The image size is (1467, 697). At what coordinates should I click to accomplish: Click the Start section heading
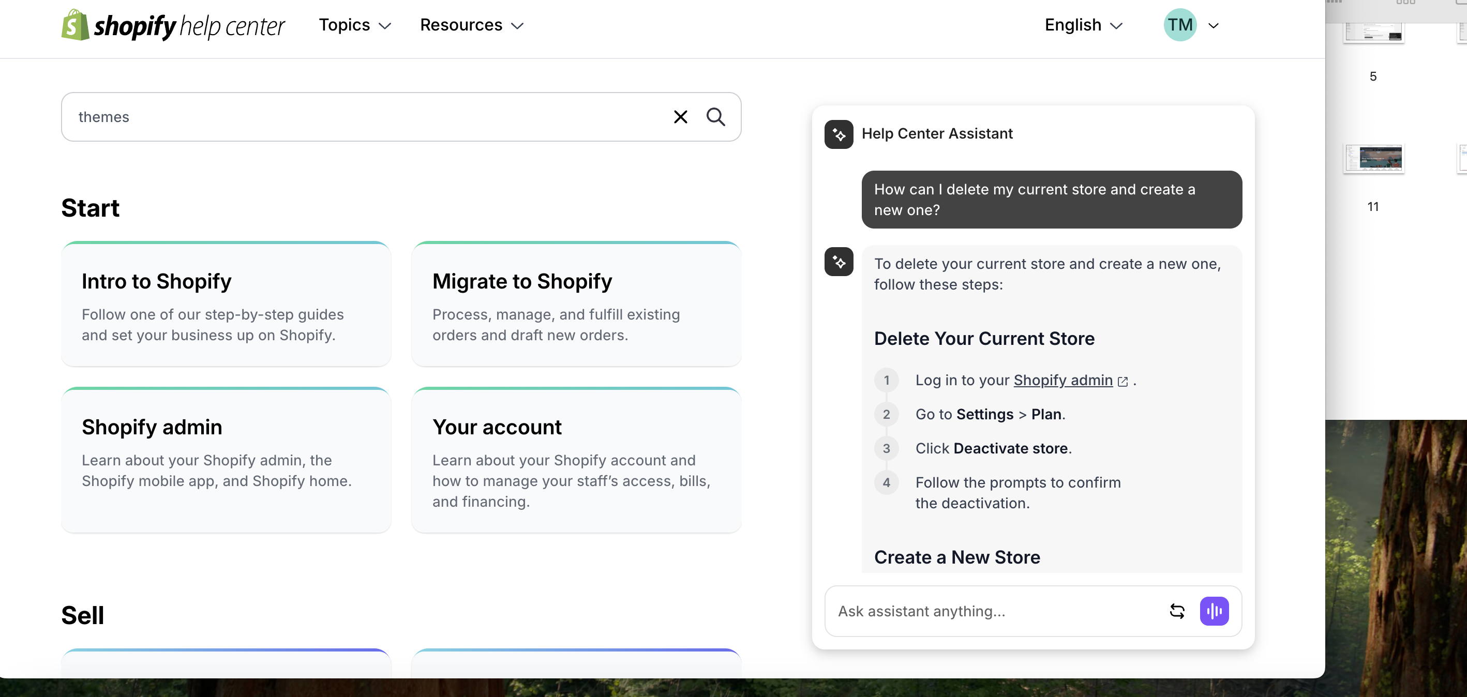tap(90, 208)
